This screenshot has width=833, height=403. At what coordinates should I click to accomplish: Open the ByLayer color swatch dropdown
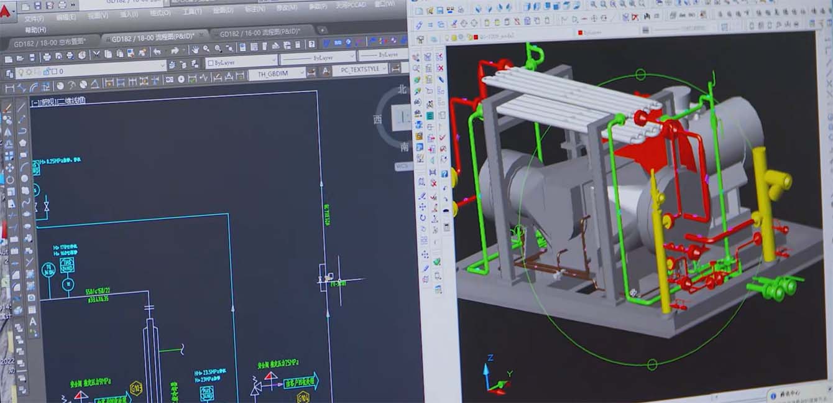272,61
